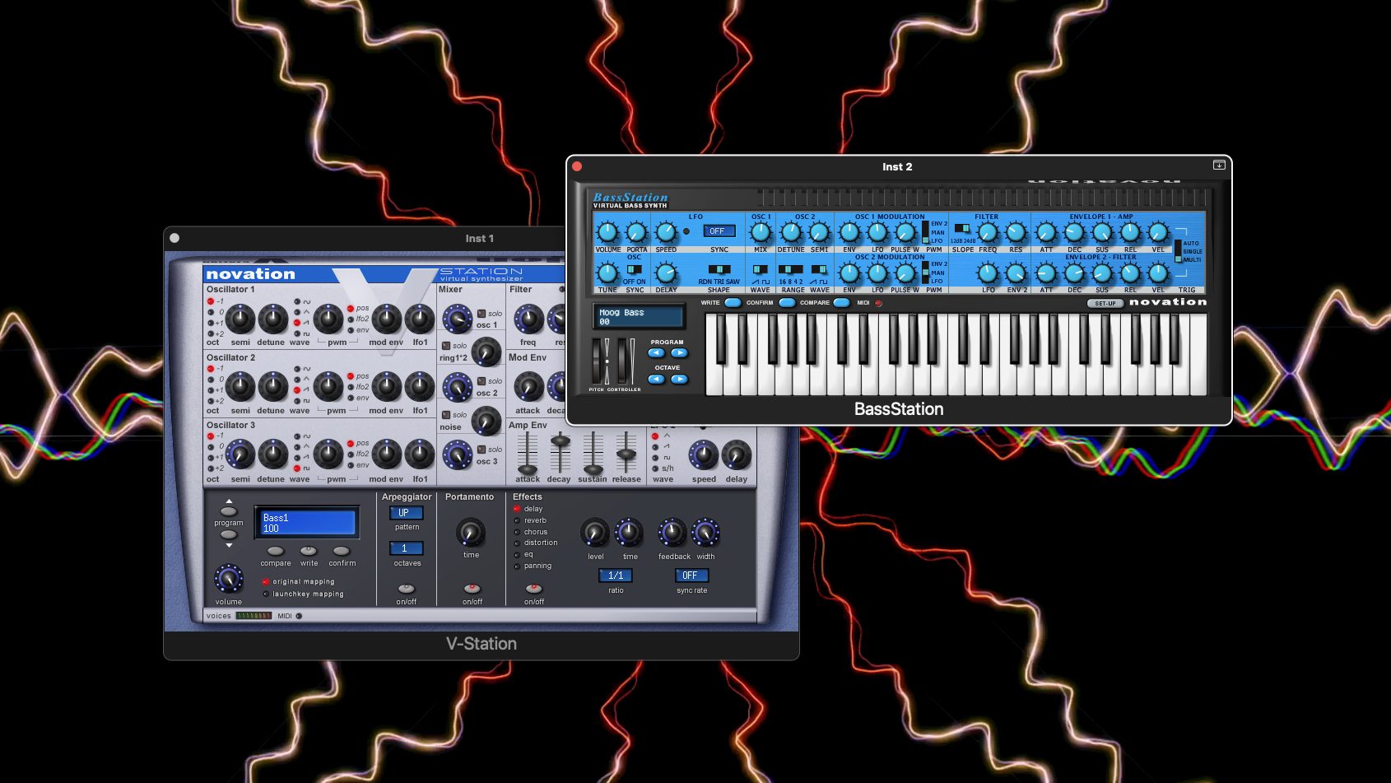Click V-Station compare button
This screenshot has height=783, width=1391.
click(276, 551)
